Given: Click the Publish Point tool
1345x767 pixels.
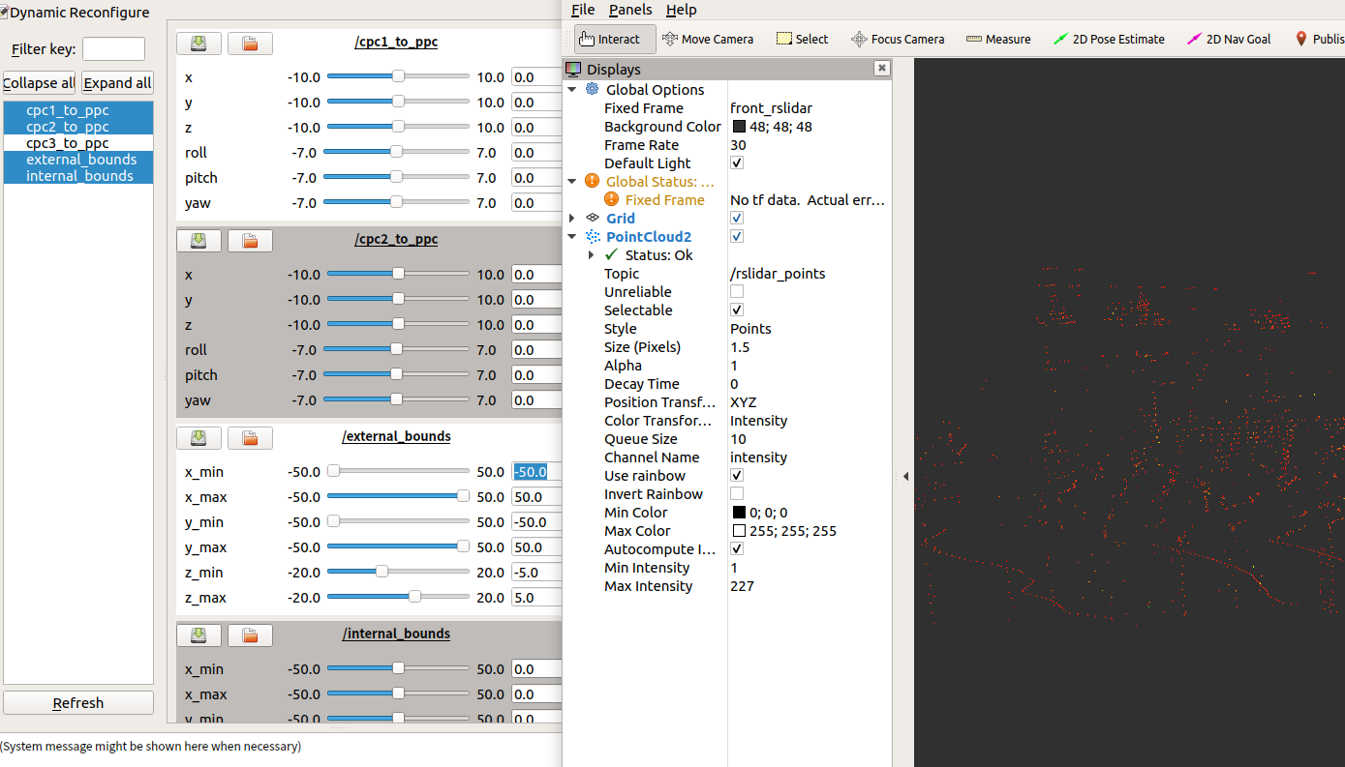Looking at the screenshot, I should click(x=1320, y=39).
